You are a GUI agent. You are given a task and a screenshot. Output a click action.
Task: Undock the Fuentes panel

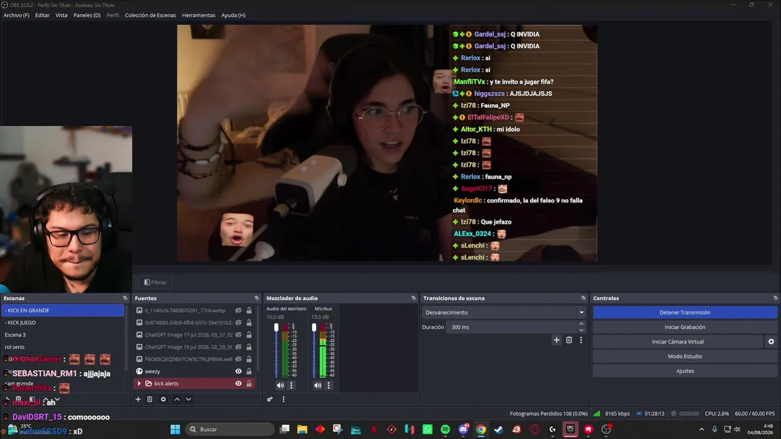pos(256,298)
